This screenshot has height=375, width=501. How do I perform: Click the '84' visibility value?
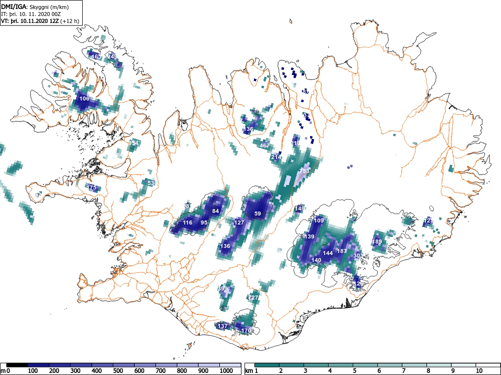pyautogui.click(x=215, y=211)
